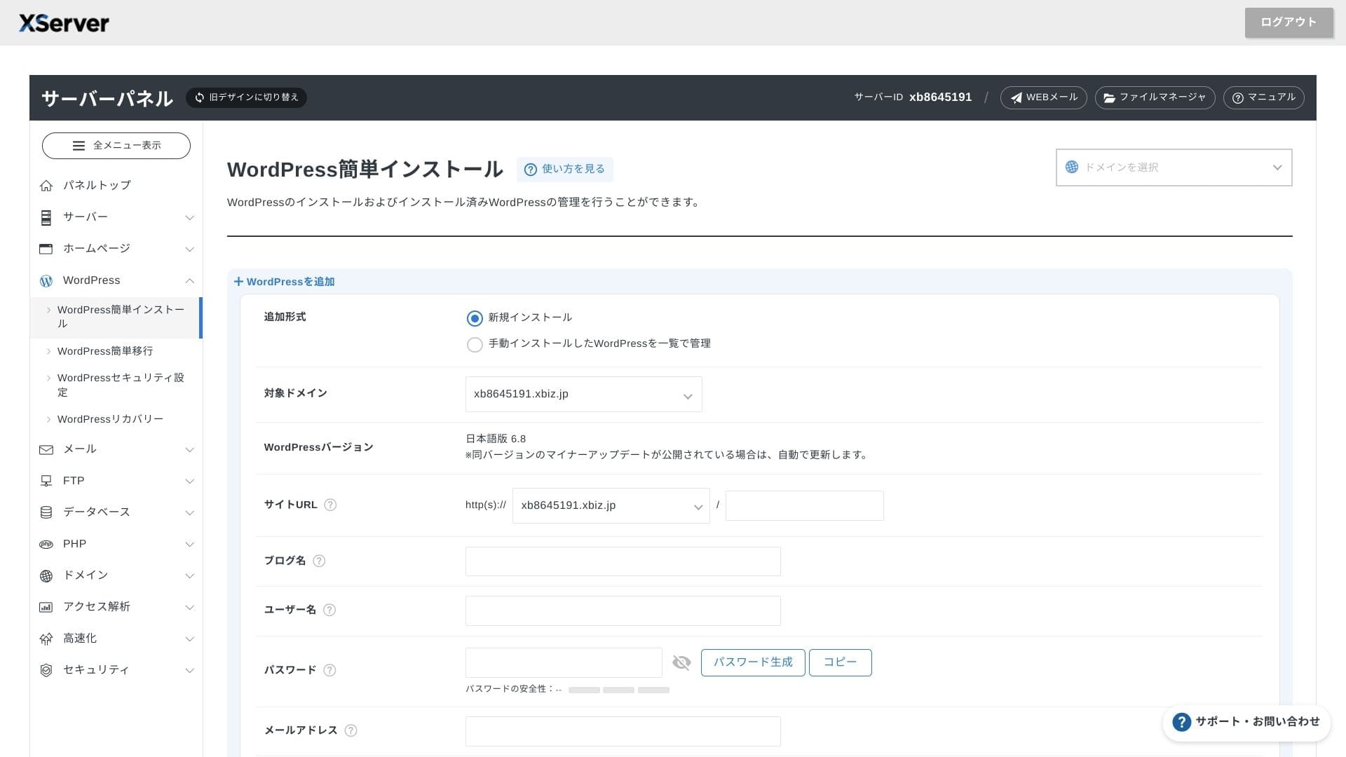Toggle password visibility eye icon
This screenshot has width=1346, height=757.
tap(681, 662)
